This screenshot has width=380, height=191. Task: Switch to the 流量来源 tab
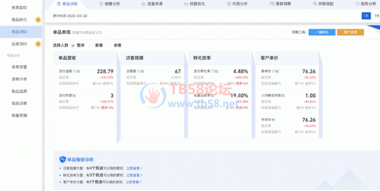pyautogui.click(x=152, y=4)
